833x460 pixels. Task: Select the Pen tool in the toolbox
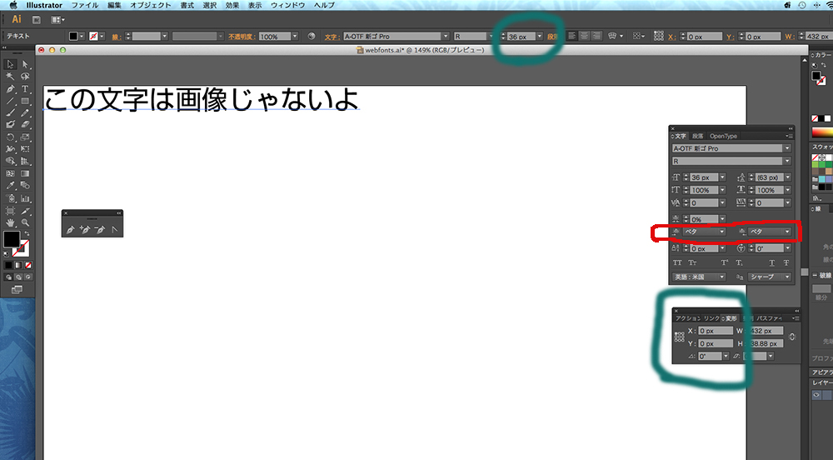[x=10, y=88]
